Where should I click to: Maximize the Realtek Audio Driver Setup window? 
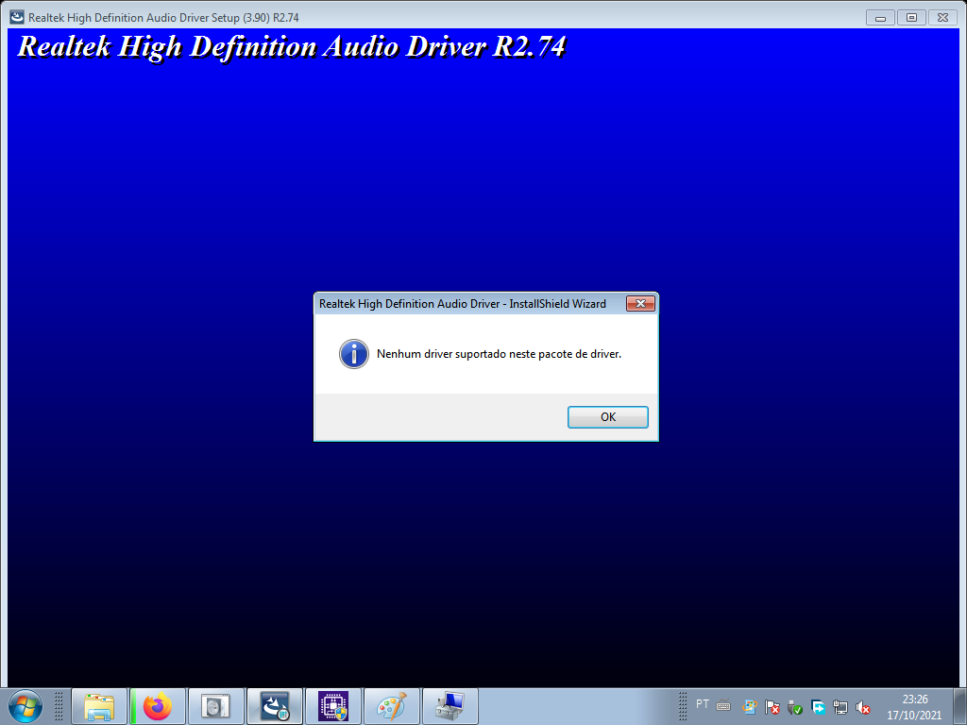pyautogui.click(x=911, y=18)
